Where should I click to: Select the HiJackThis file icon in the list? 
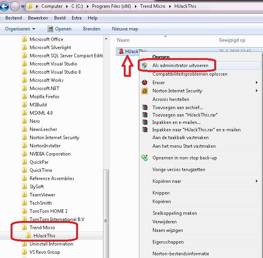point(120,51)
